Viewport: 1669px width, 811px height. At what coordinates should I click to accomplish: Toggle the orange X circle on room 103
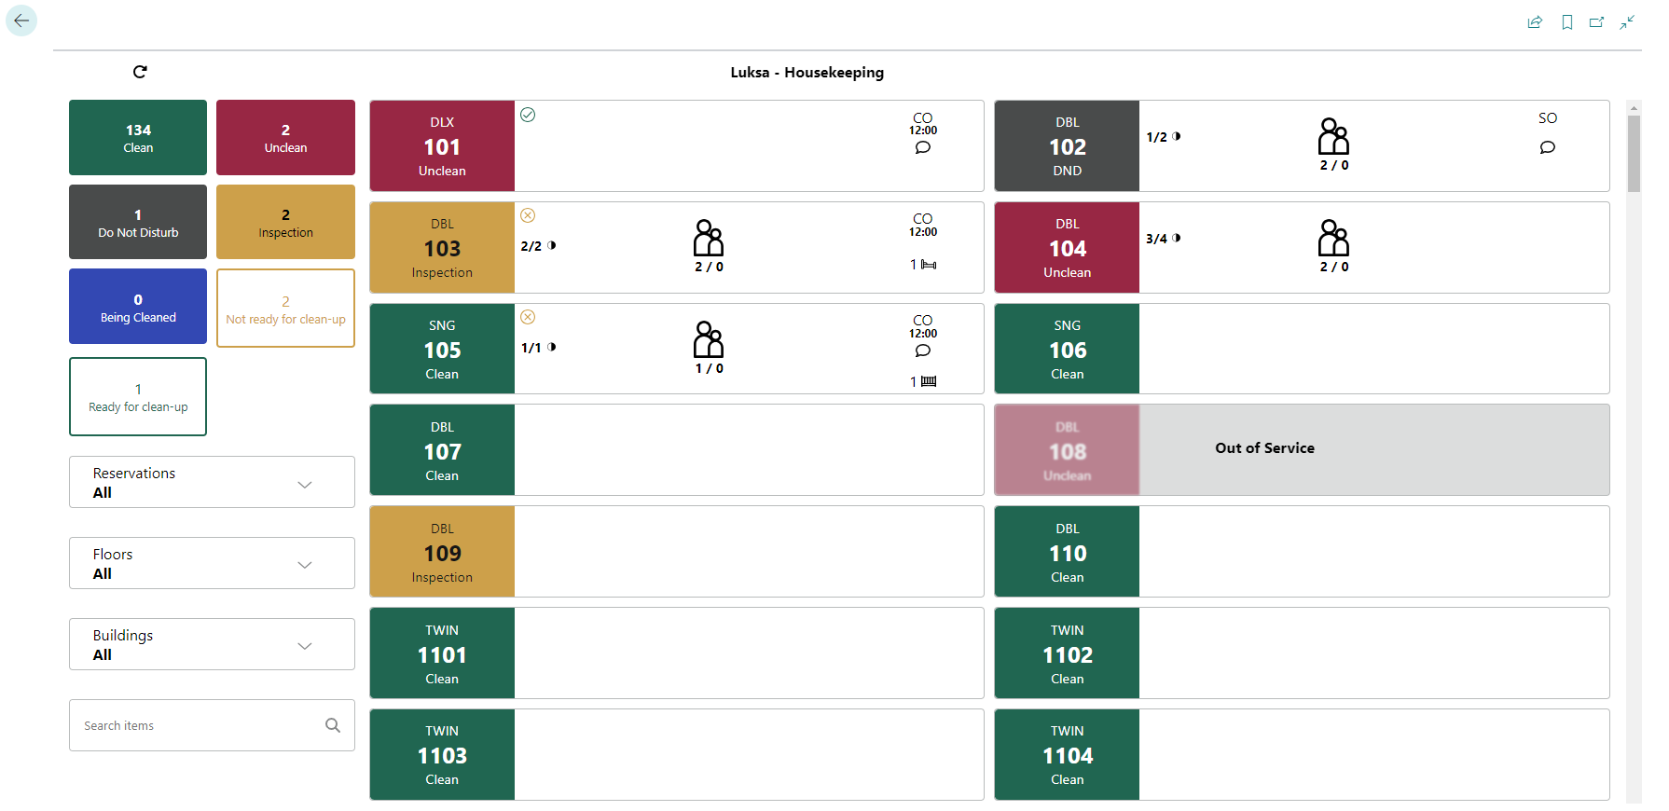(528, 215)
